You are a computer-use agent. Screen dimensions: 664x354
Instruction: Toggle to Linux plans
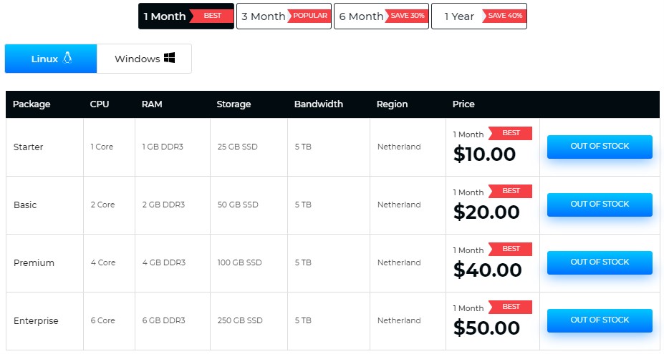coord(51,59)
